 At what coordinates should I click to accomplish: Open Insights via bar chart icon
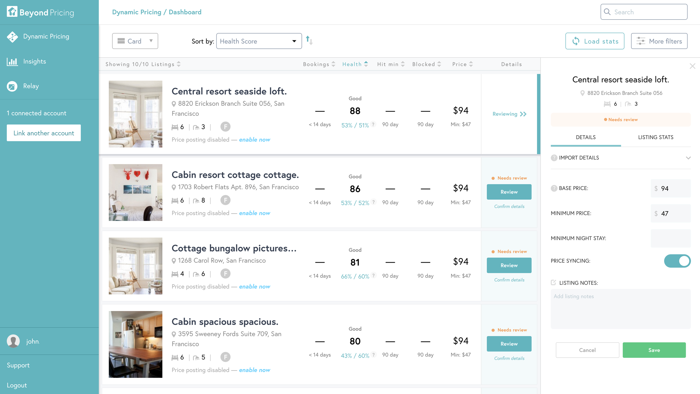pyautogui.click(x=12, y=61)
